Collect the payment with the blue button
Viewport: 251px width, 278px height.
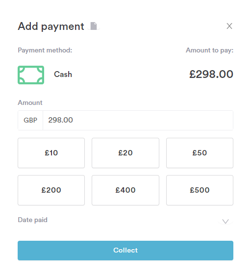coord(125,251)
